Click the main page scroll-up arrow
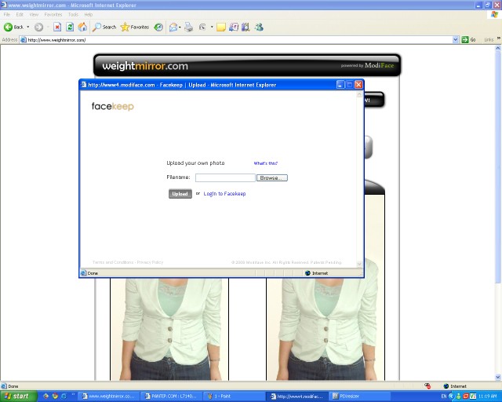The width and height of the screenshot is (502, 402). (498, 48)
